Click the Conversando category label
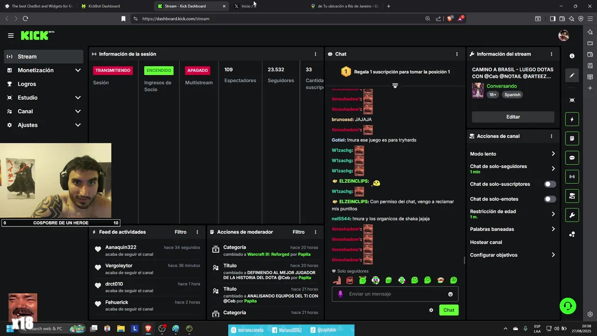This screenshot has height=336, width=597. 502,86
